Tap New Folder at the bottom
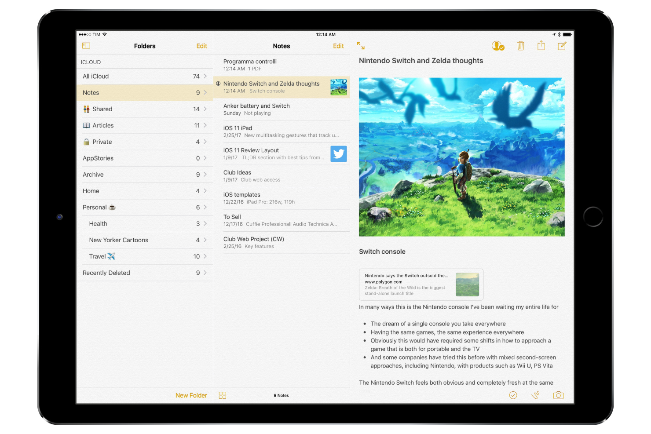This screenshot has width=651, height=434. tap(191, 395)
